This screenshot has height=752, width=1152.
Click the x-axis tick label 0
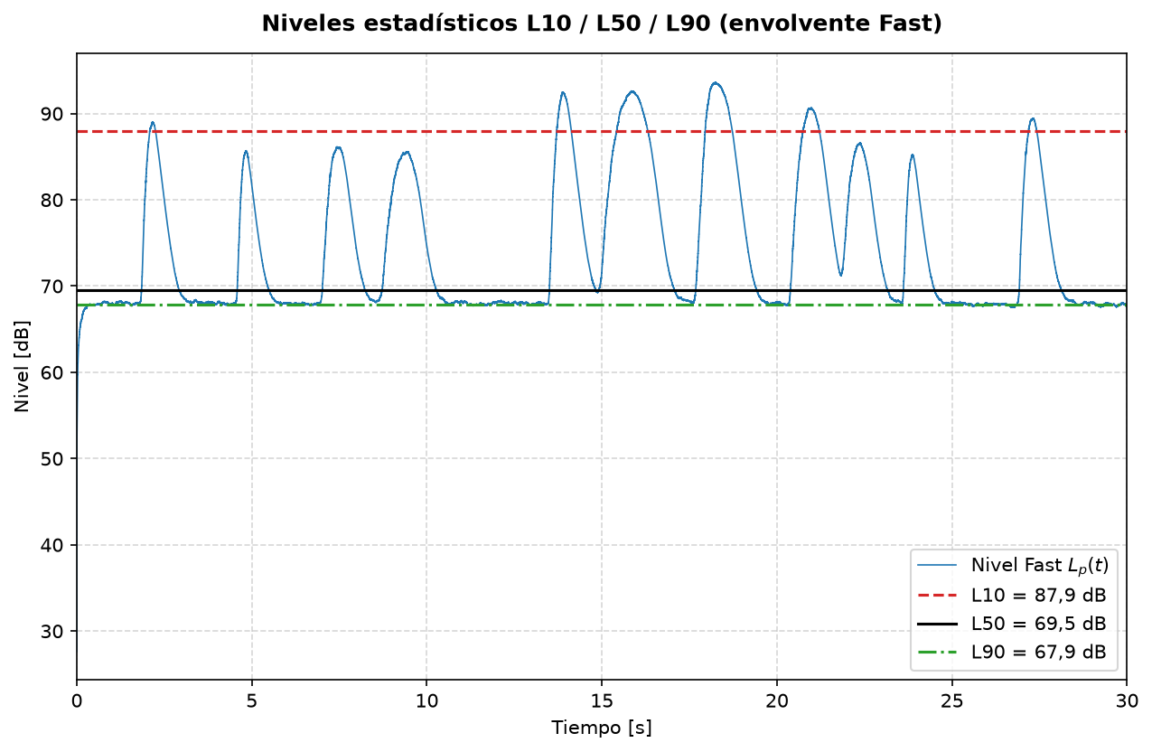click(77, 700)
